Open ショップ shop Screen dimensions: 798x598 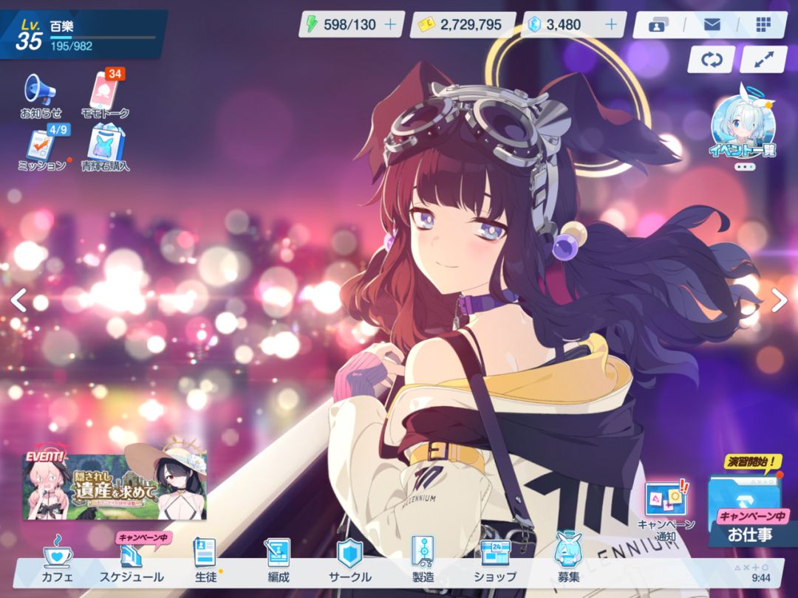494,560
